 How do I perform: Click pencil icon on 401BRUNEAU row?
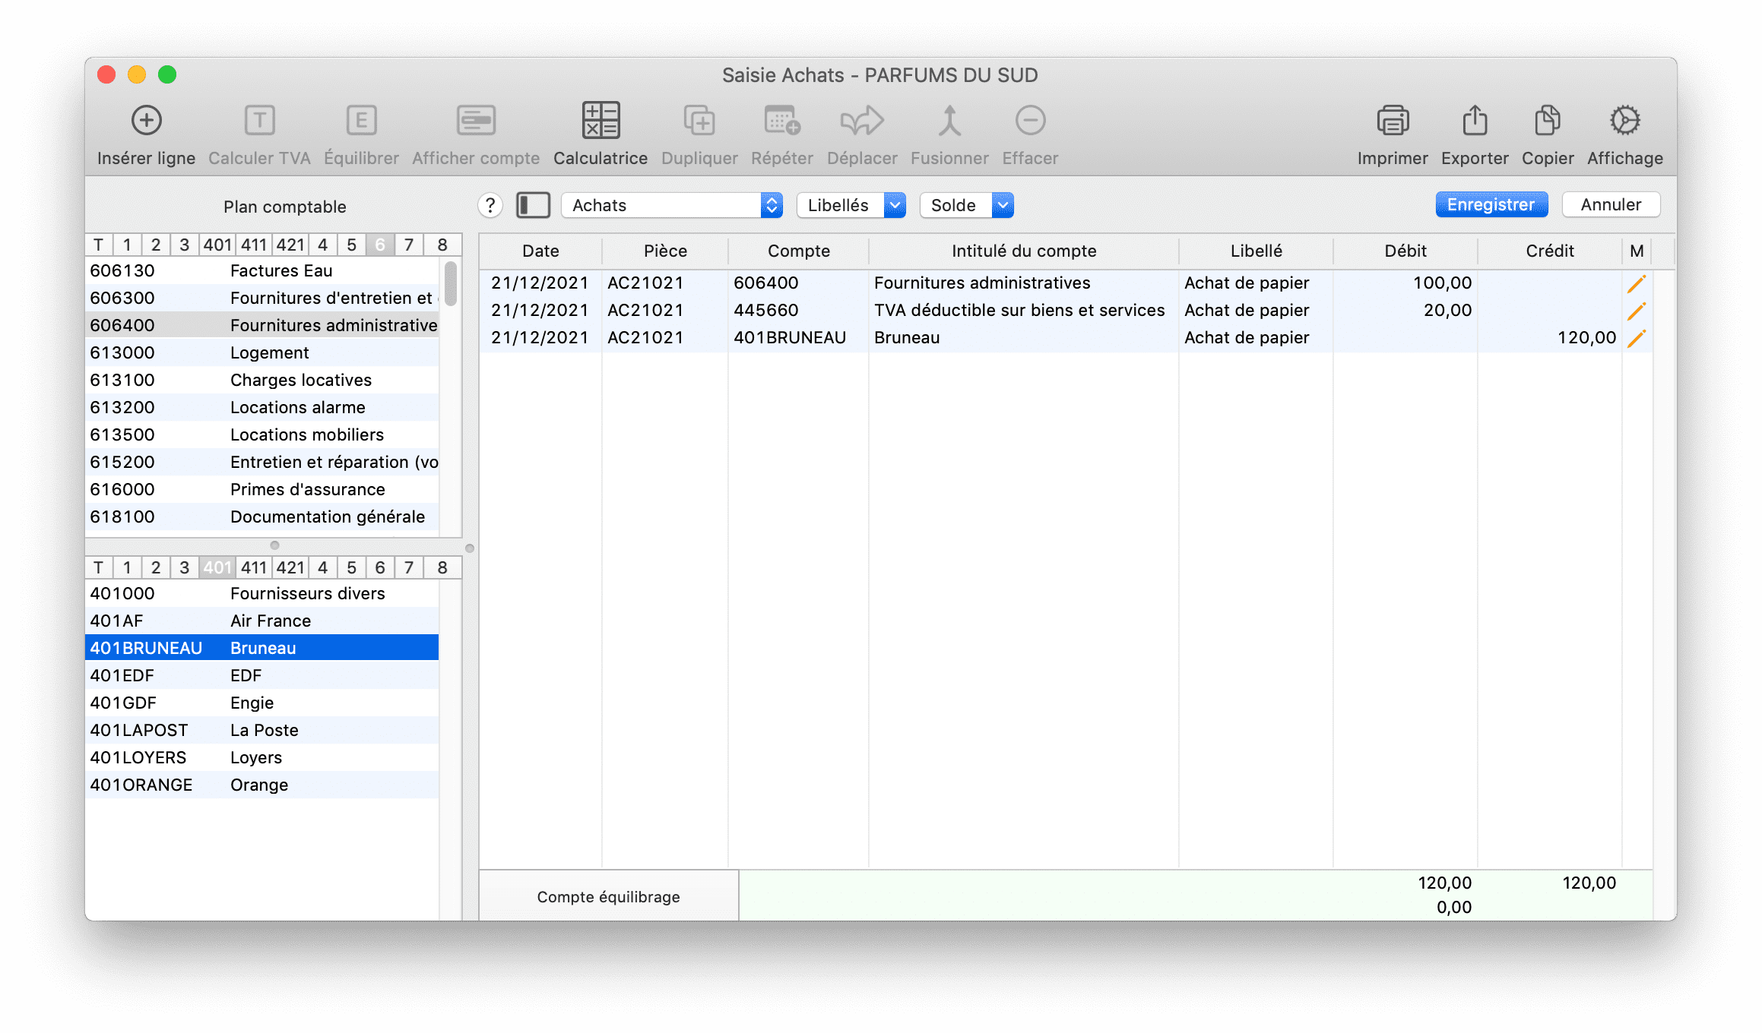(1636, 338)
